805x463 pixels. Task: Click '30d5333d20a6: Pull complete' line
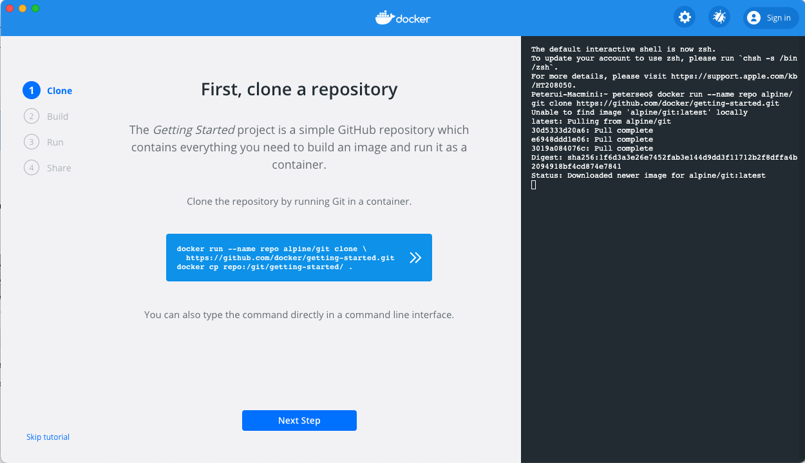[x=592, y=131]
